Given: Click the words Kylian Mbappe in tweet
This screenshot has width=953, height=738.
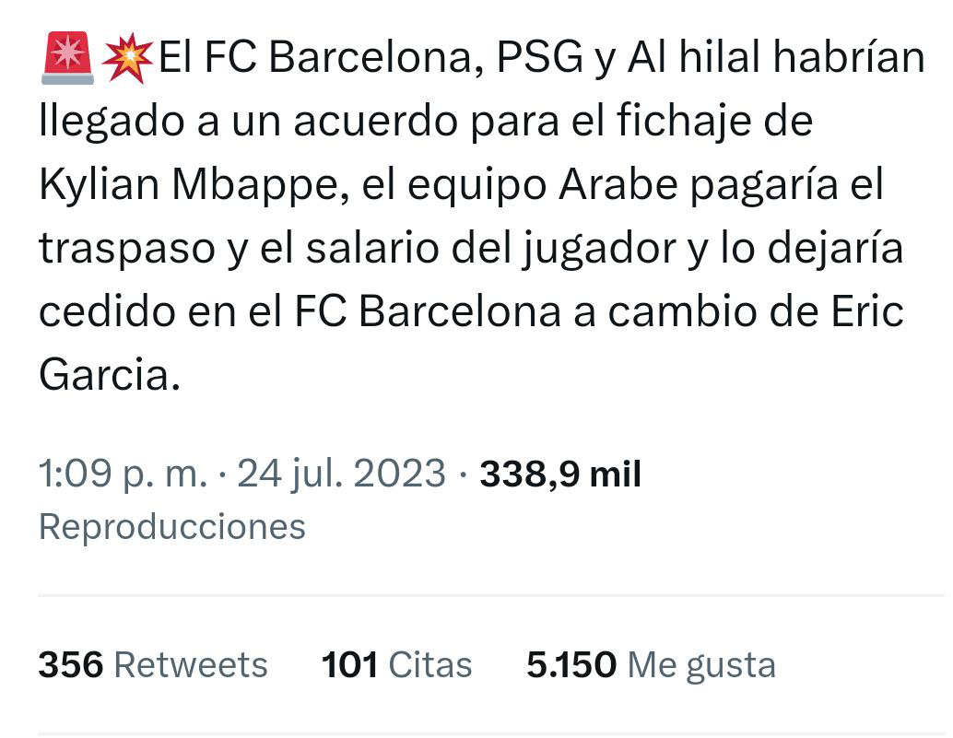Looking at the screenshot, I should pos(194,184).
